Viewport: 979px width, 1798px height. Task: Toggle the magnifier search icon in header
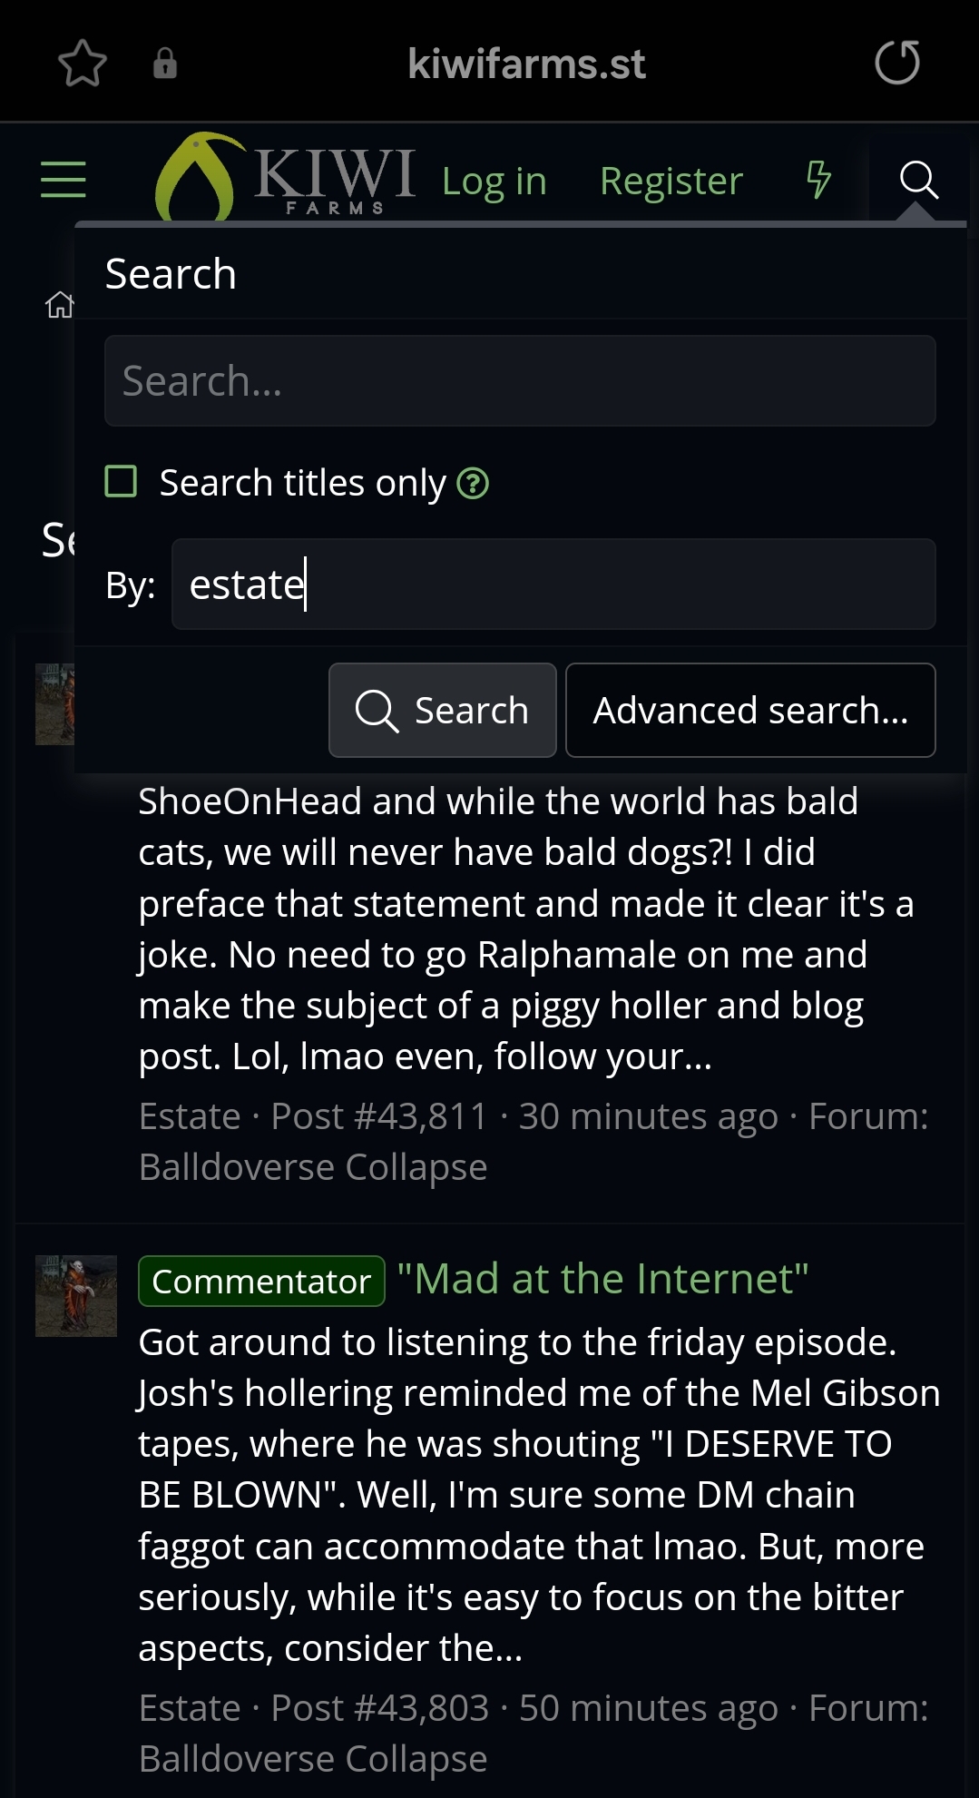918,180
